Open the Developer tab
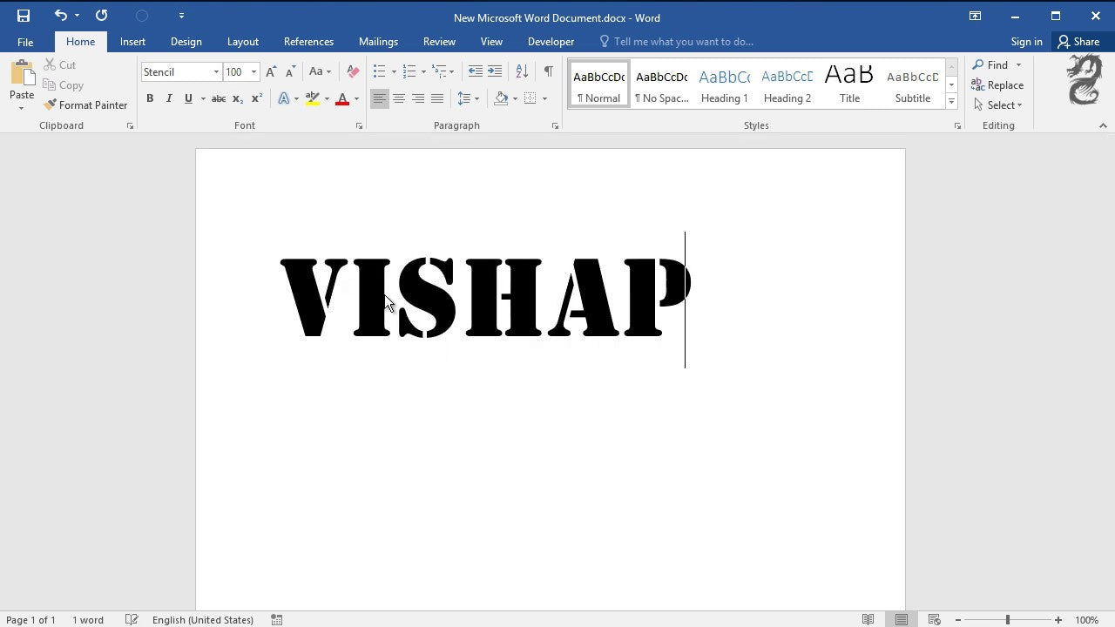The width and height of the screenshot is (1115, 627). click(551, 41)
